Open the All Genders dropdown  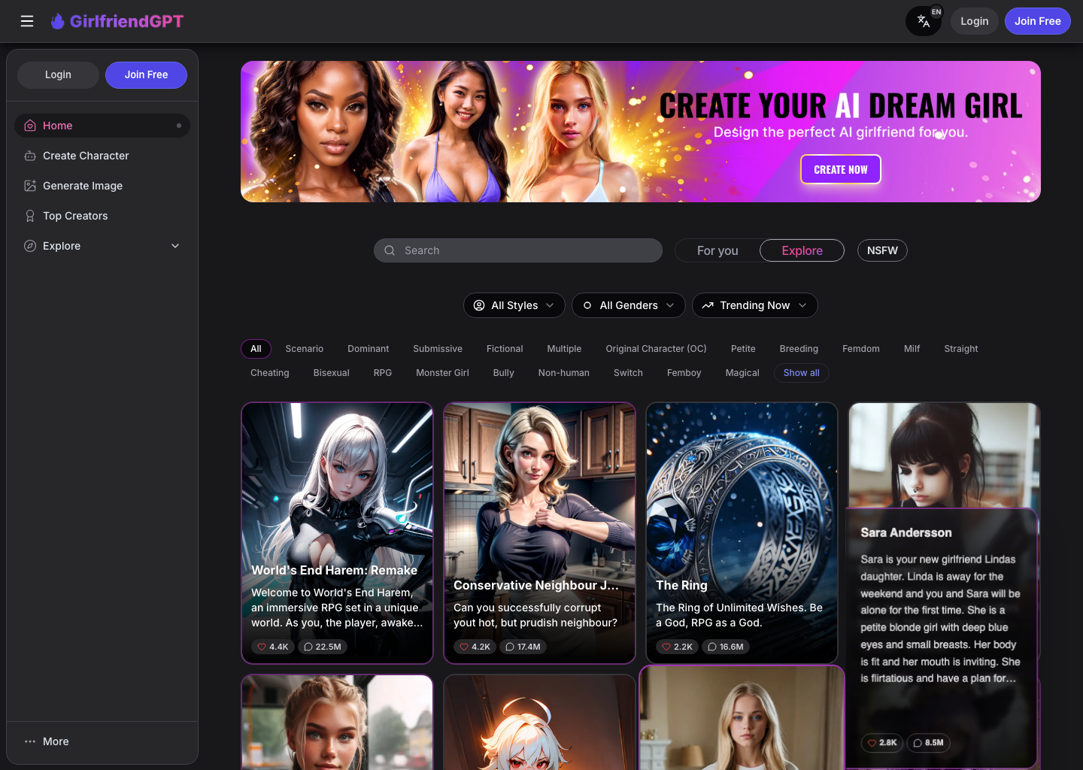(628, 305)
